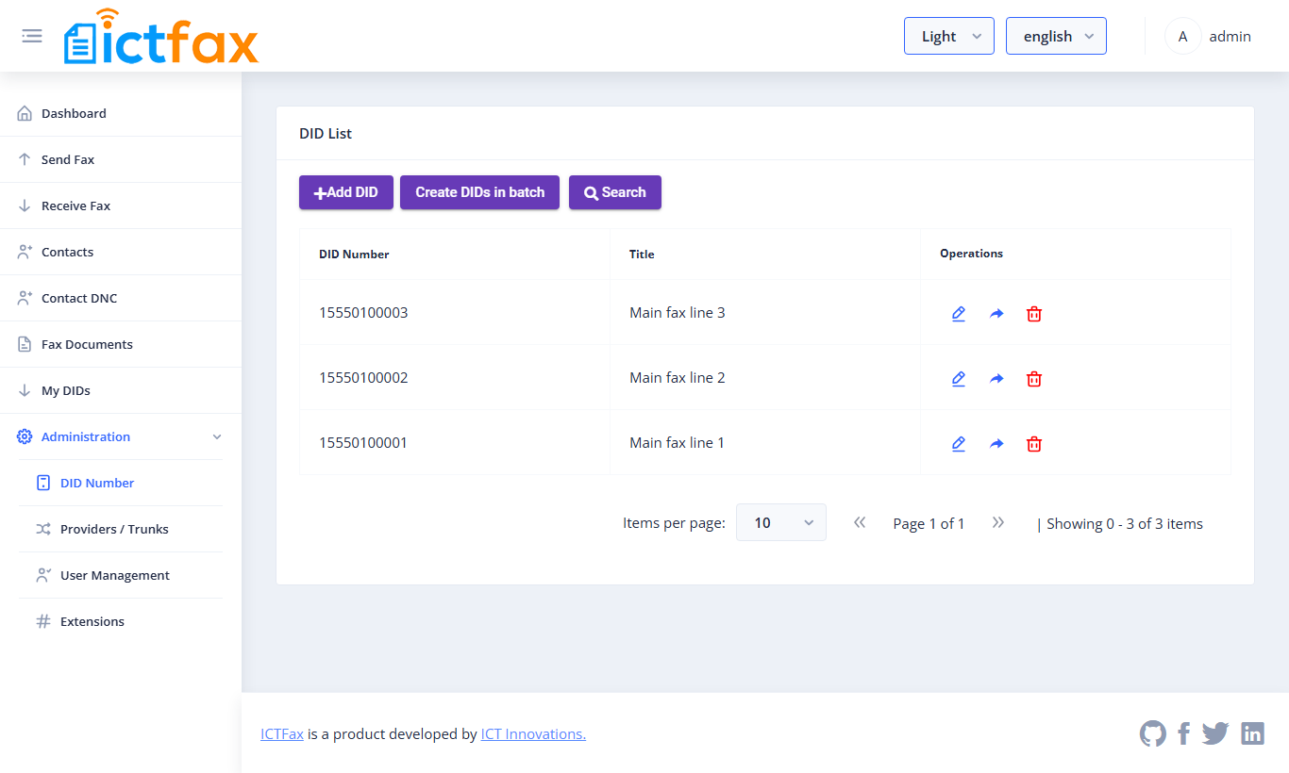Delete DID 15550100003 with trash icon

tap(1034, 314)
